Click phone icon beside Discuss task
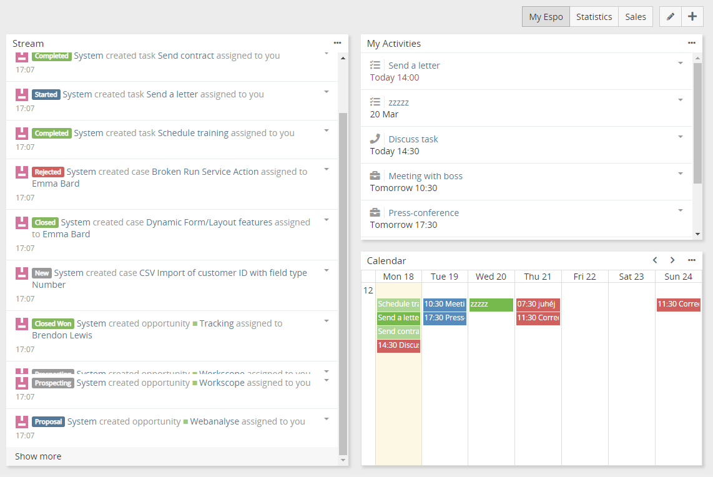713x477 pixels. point(375,139)
